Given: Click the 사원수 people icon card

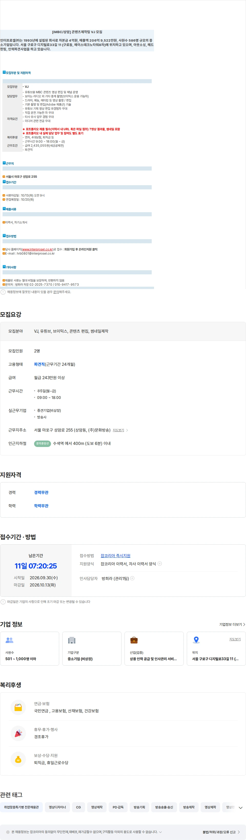Looking at the screenshot, I should tap(9, 640).
